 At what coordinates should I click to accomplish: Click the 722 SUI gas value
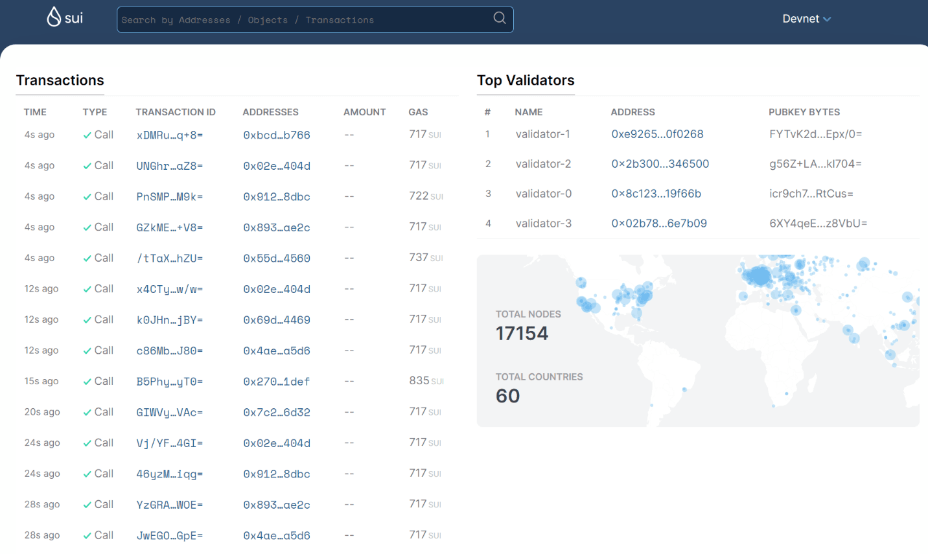426,196
